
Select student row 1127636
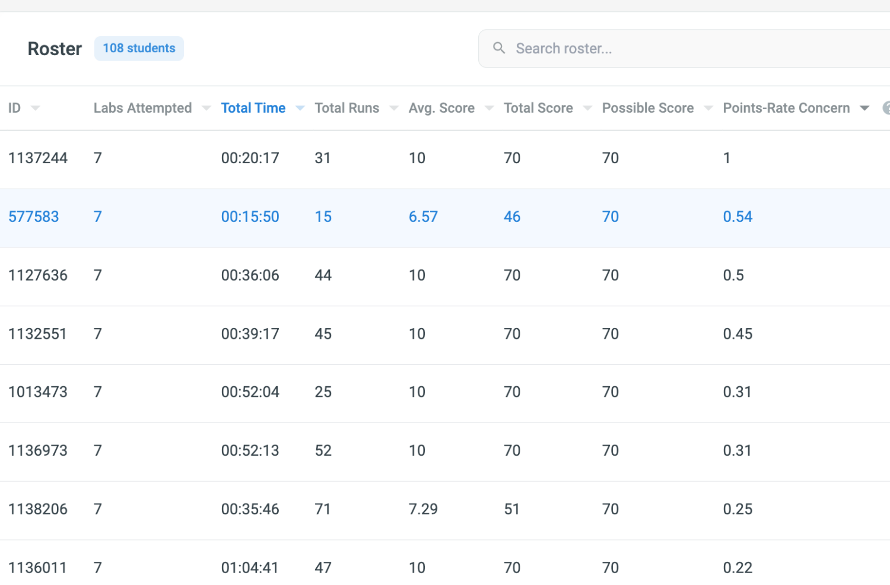38,275
